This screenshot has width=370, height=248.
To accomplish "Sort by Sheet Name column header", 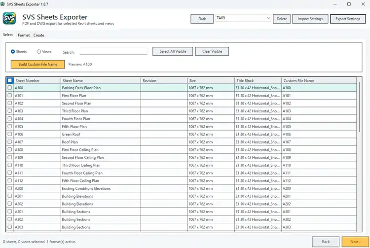I will [101, 81].
